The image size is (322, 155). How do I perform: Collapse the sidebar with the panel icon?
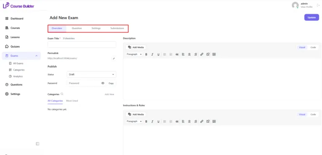(x=37, y=144)
